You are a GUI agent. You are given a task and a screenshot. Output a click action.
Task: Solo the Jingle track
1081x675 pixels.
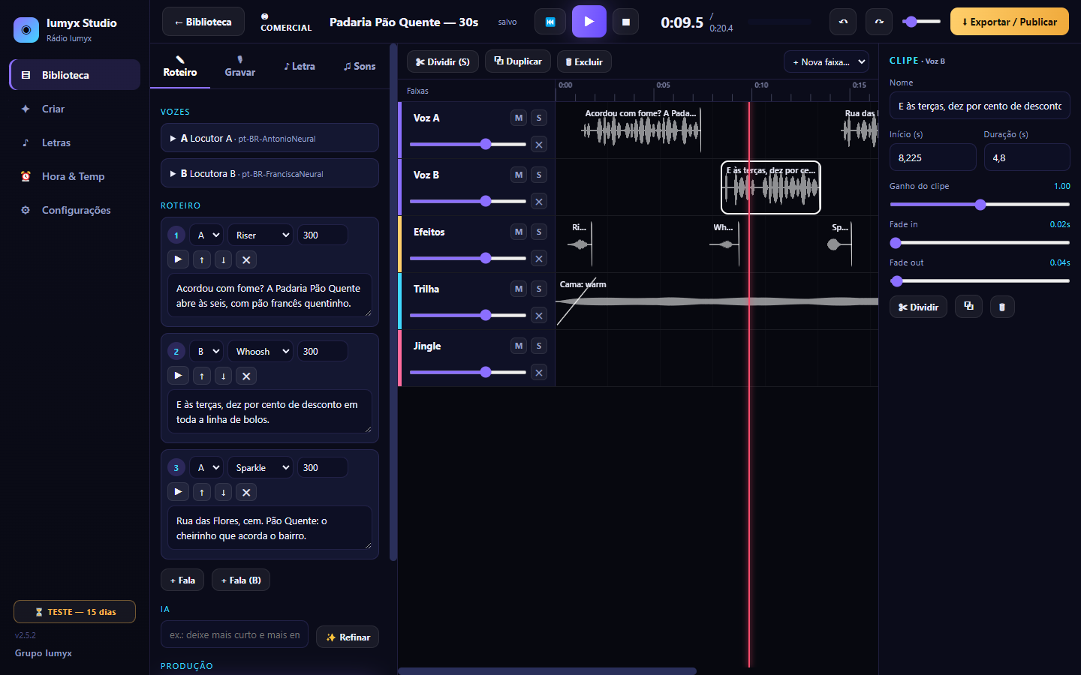click(x=539, y=346)
